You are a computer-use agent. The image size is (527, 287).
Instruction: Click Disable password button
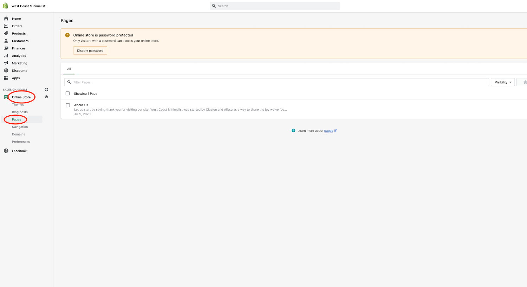click(90, 50)
